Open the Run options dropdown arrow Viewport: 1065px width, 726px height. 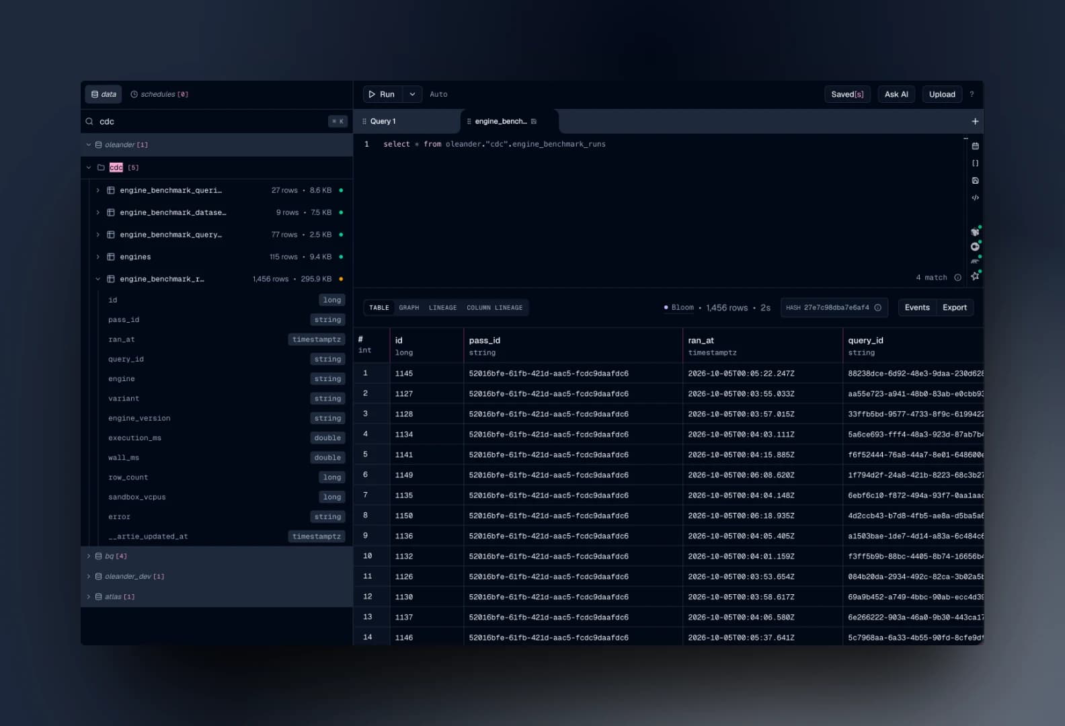point(412,94)
